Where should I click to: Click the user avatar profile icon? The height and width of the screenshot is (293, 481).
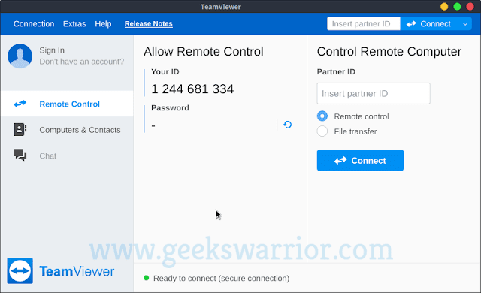point(20,56)
